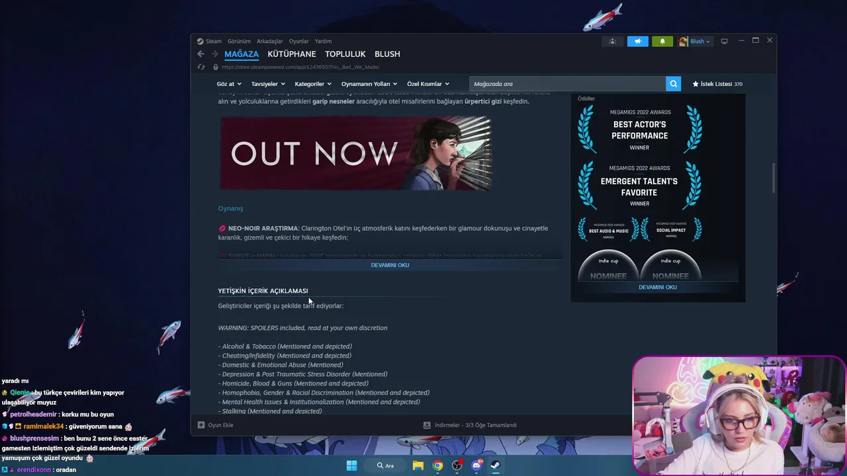Image resolution: width=847 pixels, height=476 pixels.
Task: Expand the Göz at dropdown
Action: (228, 84)
